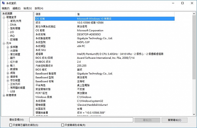
Task: Open the 編輯(E) menu
Action: pos(16,8)
